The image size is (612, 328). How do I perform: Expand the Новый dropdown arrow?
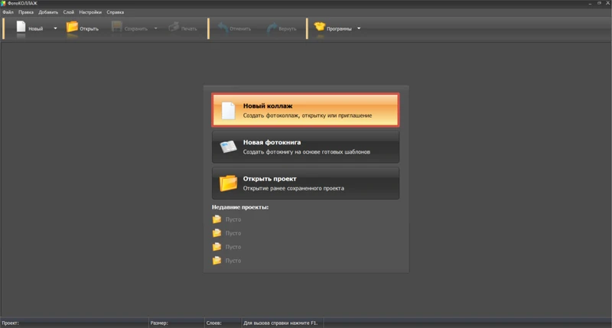coord(55,28)
